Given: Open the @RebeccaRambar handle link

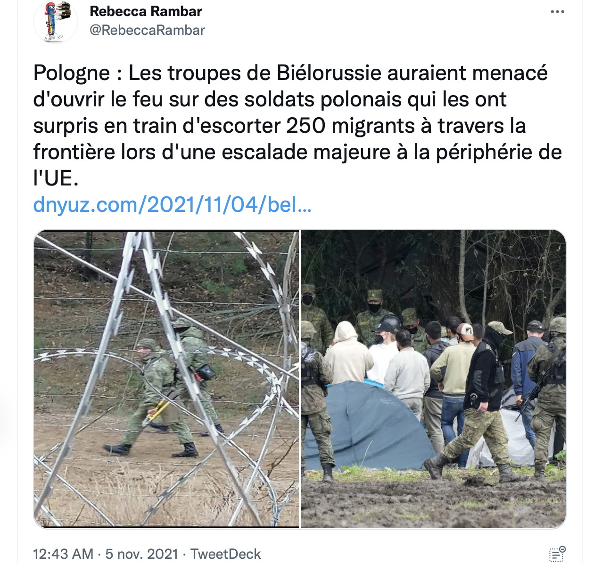Looking at the screenshot, I should pyautogui.click(x=147, y=30).
